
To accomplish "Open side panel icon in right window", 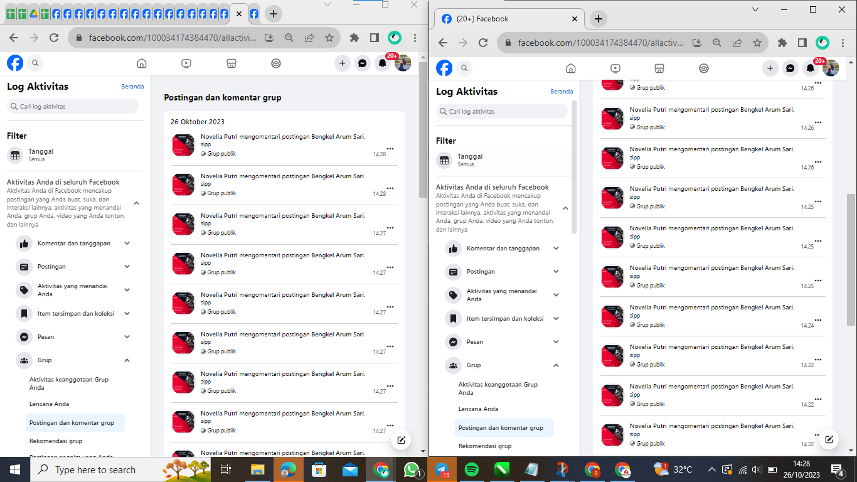I will (x=802, y=43).
